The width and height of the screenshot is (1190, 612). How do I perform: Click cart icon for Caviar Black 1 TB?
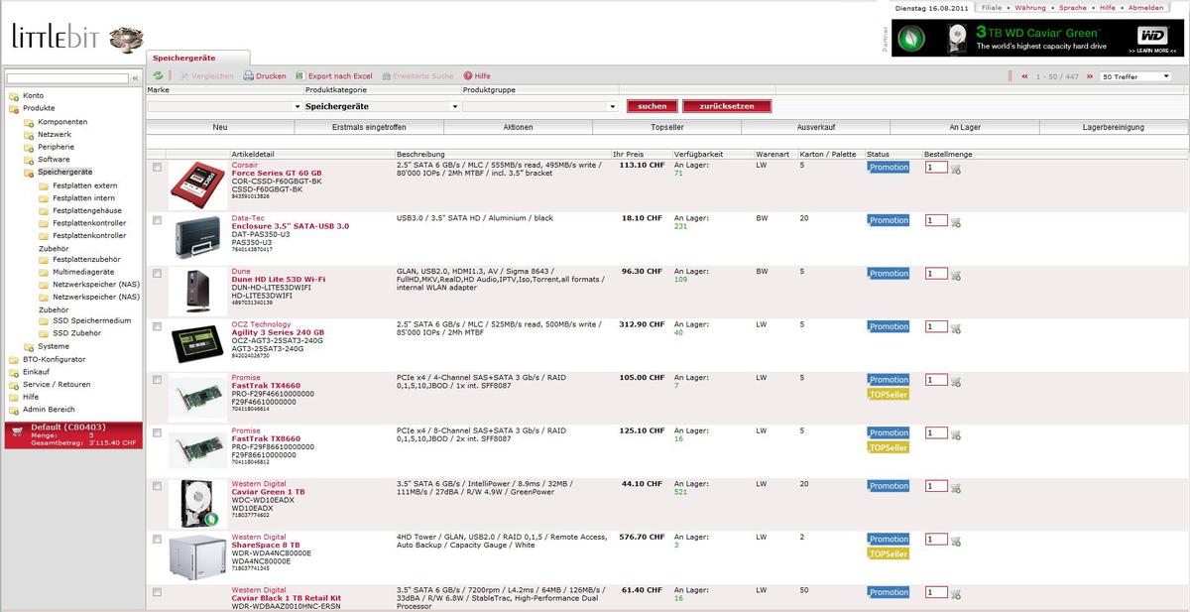tap(956, 593)
